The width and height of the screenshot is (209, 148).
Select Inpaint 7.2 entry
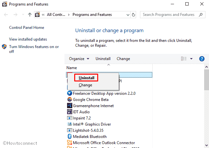(x=82, y=118)
